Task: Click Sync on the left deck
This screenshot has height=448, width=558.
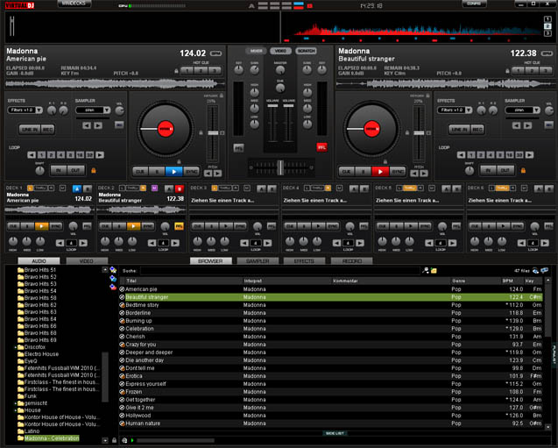Action: (192, 172)
